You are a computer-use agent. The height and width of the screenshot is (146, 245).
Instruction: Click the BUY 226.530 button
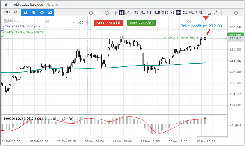(x=141, y=23)
